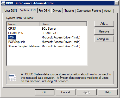The image size is (120, 98).
Task: Open the About tab
Action: [108, 11]
